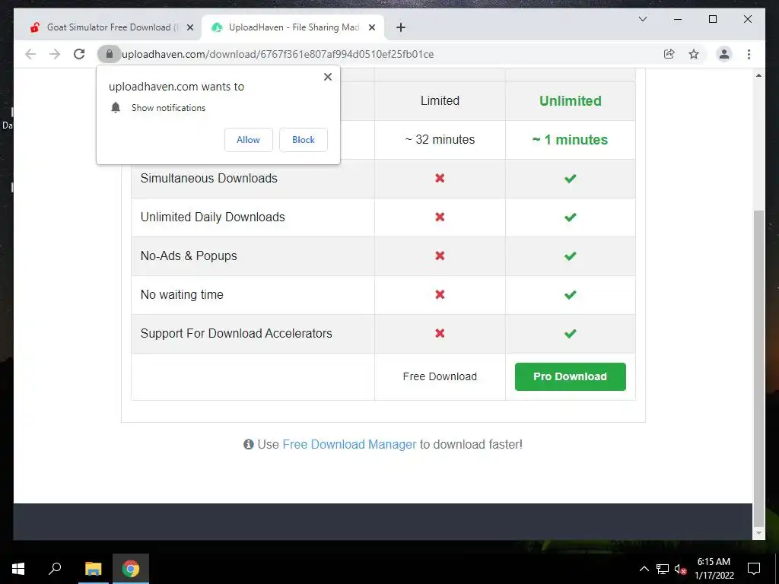Image resolution: width=779 pixels, height=584 pixels.
Task: Click red X in Simultaneous Downloads row
Action: pos(440,178)
